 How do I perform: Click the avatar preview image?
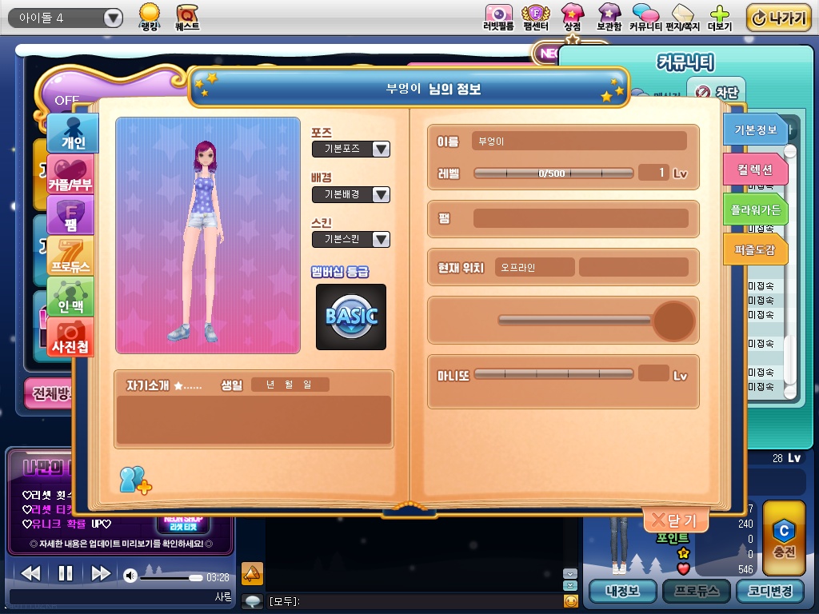tap(208, 236)
